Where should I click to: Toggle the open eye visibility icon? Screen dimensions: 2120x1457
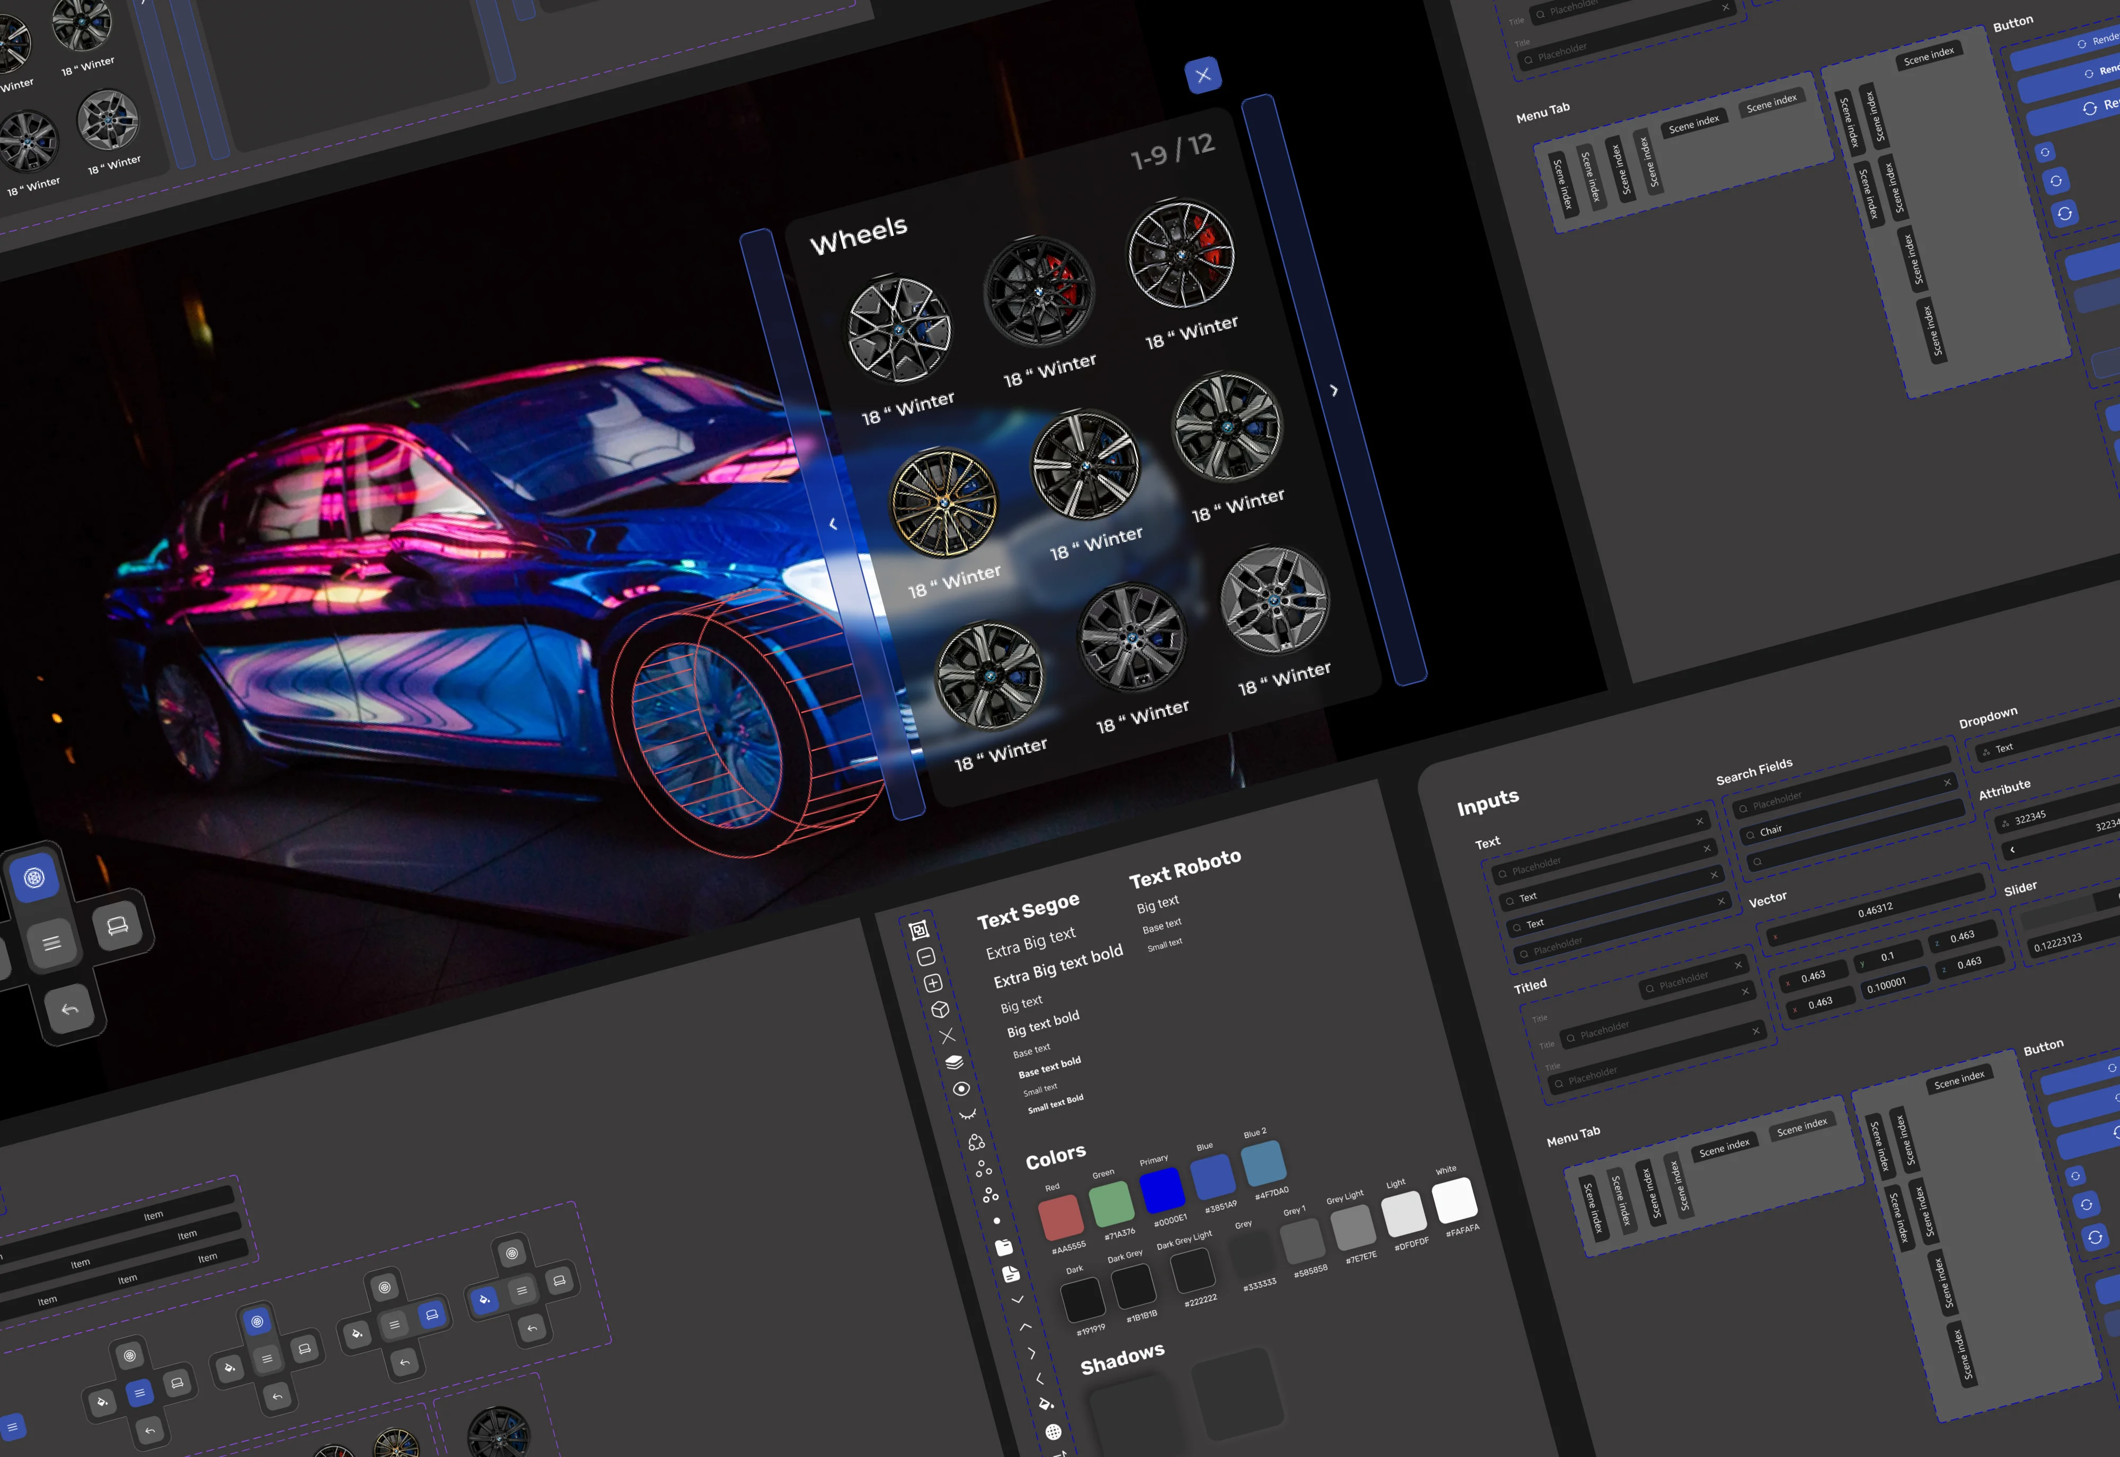coord(961,1088)
